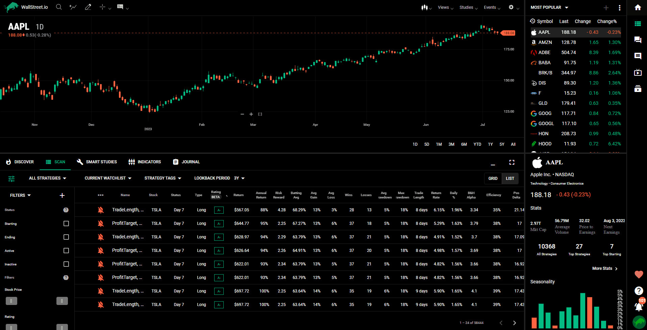Open the INDICATORS tab
This screenshot has width=647, height=330.
tap(145, 162)
